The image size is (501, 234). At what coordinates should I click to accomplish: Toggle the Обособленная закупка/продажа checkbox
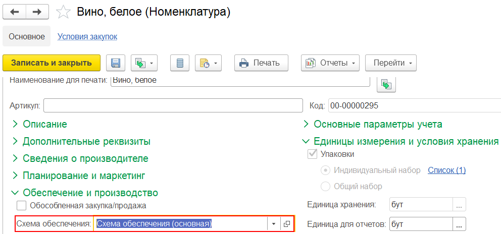click(x=21, y=205)
